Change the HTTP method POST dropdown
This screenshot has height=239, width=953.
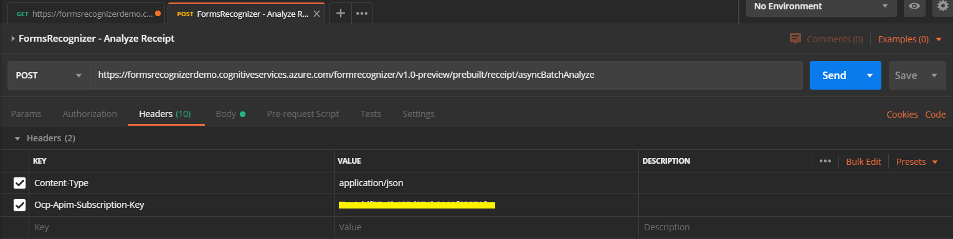[49, 75]
